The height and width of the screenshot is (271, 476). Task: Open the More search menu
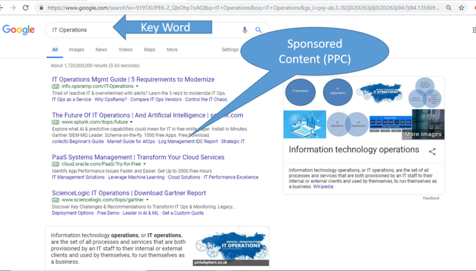click(172, 49)
